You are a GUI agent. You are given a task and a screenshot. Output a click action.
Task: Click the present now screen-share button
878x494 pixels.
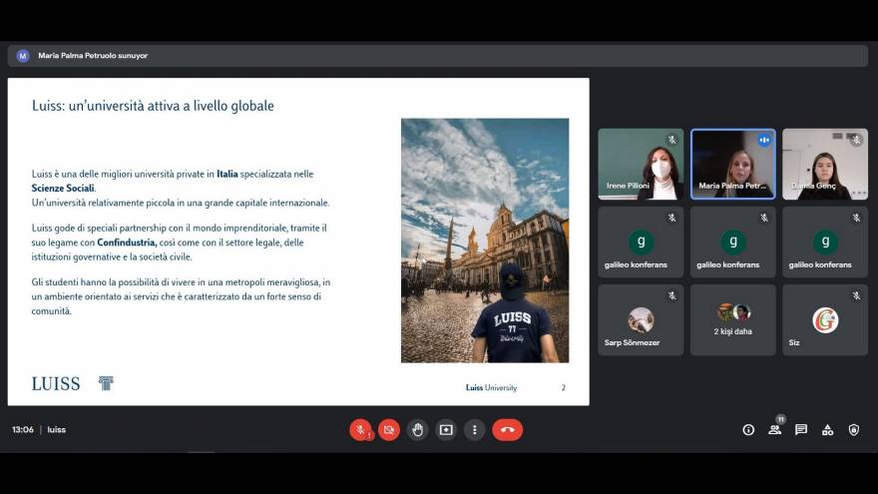coord(446,429)
